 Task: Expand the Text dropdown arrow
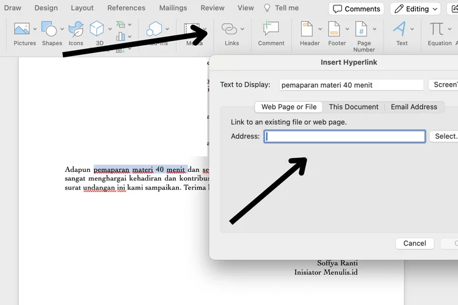(412, 29)
